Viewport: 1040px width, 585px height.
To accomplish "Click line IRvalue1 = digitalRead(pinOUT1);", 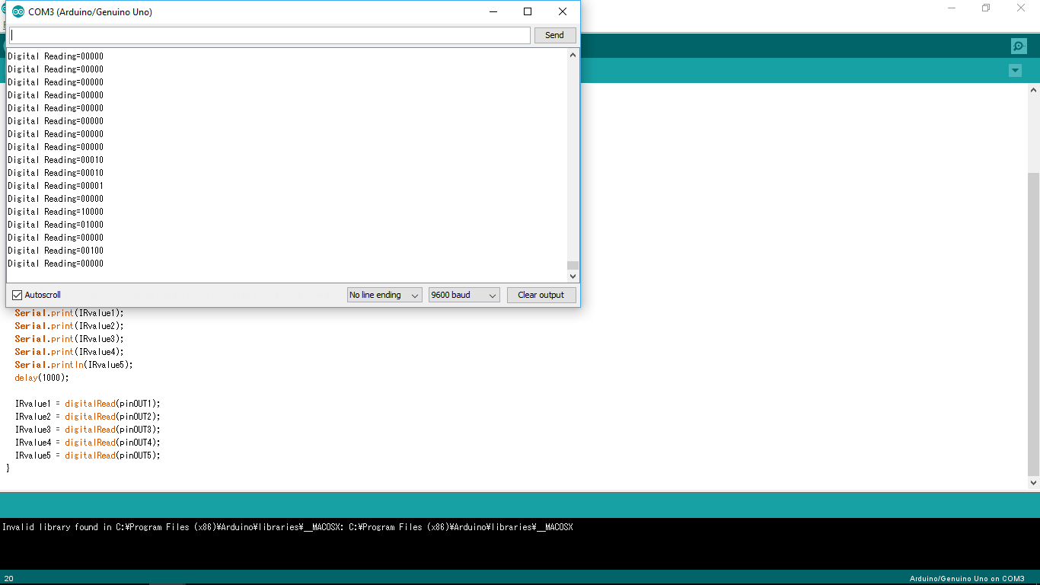I will coord(88,404).
